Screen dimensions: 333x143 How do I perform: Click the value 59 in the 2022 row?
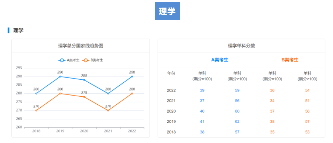237,91
